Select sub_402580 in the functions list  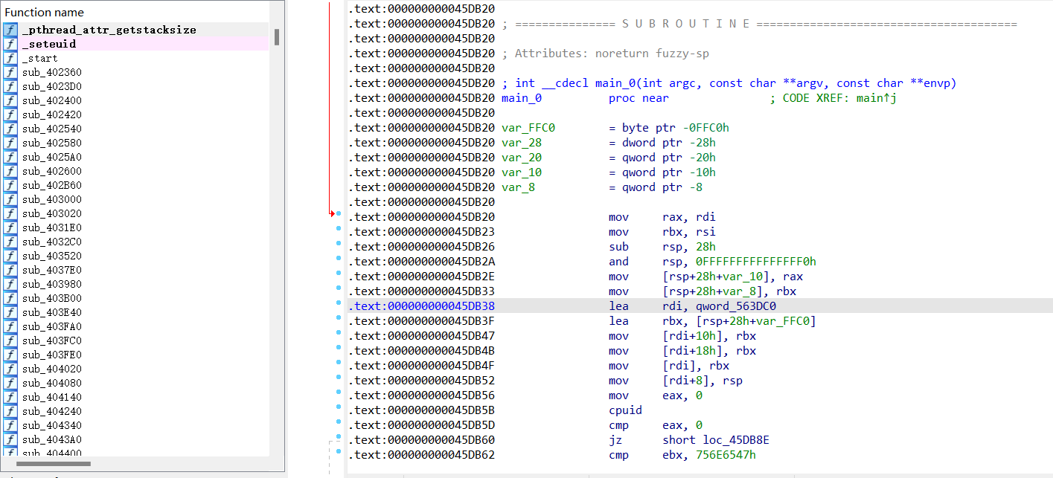pyautogui.click(x=51, y=143)
